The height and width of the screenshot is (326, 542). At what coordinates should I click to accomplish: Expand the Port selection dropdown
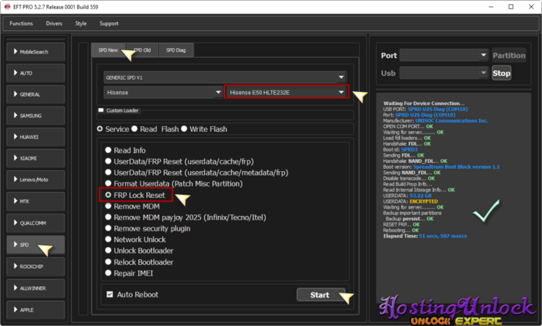pos(444,55)
